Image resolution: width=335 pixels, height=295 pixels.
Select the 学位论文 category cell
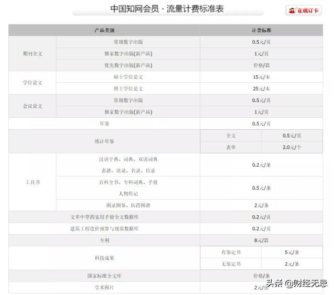[32, 83]
